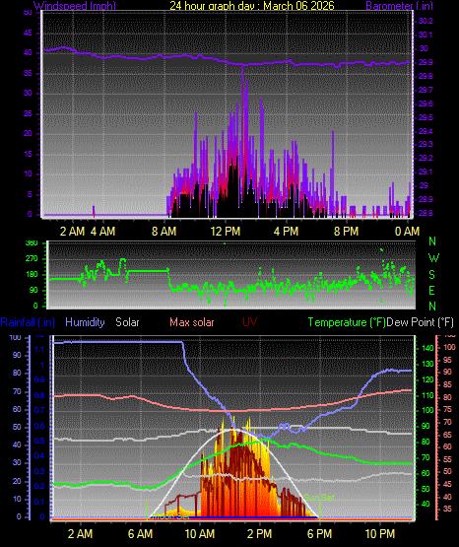Viewport: 459px width, 547px height.
Task: Click "6 PM" on the bottom chart time axis
Action: pyautogui.click(x=319, y=534)
